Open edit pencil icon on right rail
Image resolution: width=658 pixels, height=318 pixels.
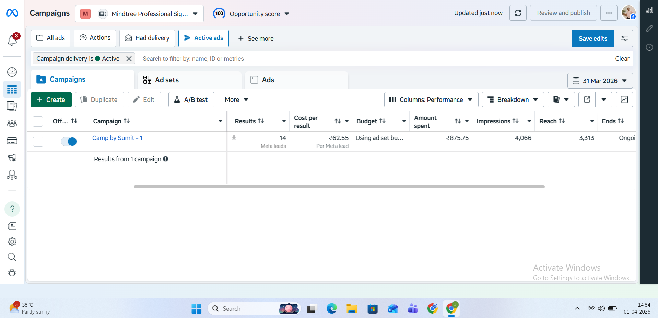[649, 28]
